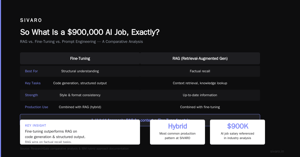Image resolution: width=300 pixels, height=157 pixels.
Task: Click the 'Structural understanding' cell
Action: tap(80, 71)
